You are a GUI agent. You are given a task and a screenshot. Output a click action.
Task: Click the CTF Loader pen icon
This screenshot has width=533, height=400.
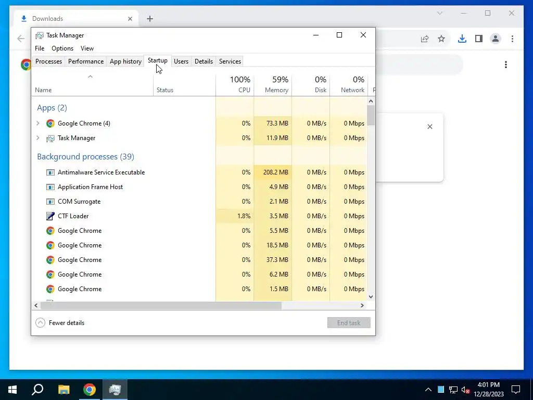(x=50, y=216)
